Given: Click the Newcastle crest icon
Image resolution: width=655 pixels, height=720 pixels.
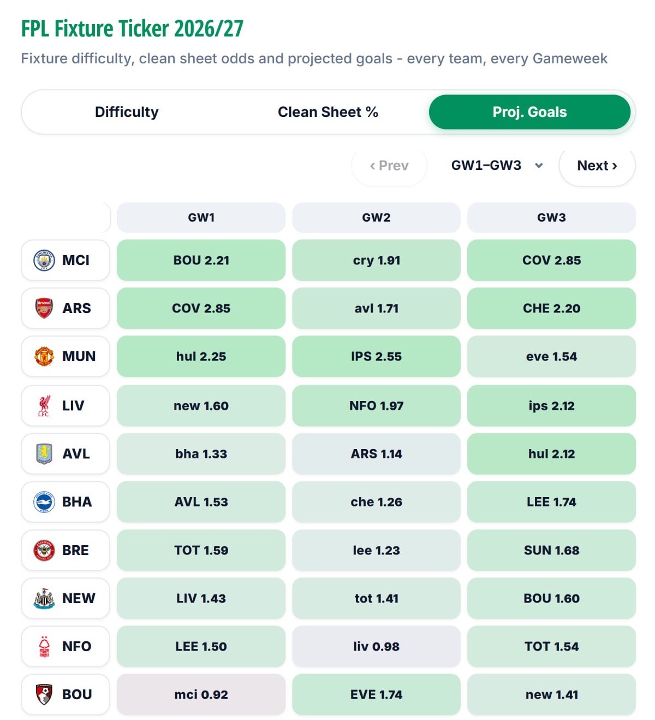Looking at the screenshot, I should 44,599.
